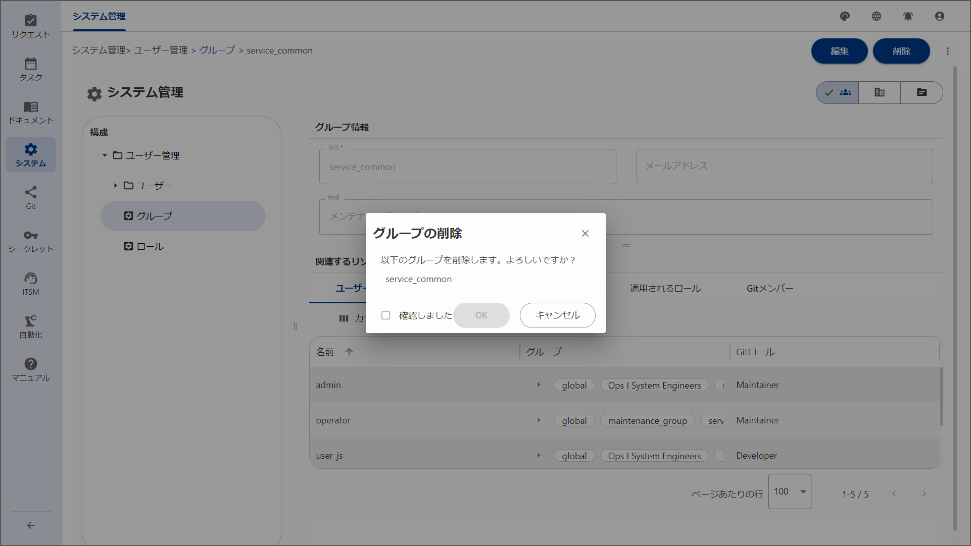Switch to 適用されるロール tab
The height and width of the screenshot is (546, 971).
(x=665, y=288)
